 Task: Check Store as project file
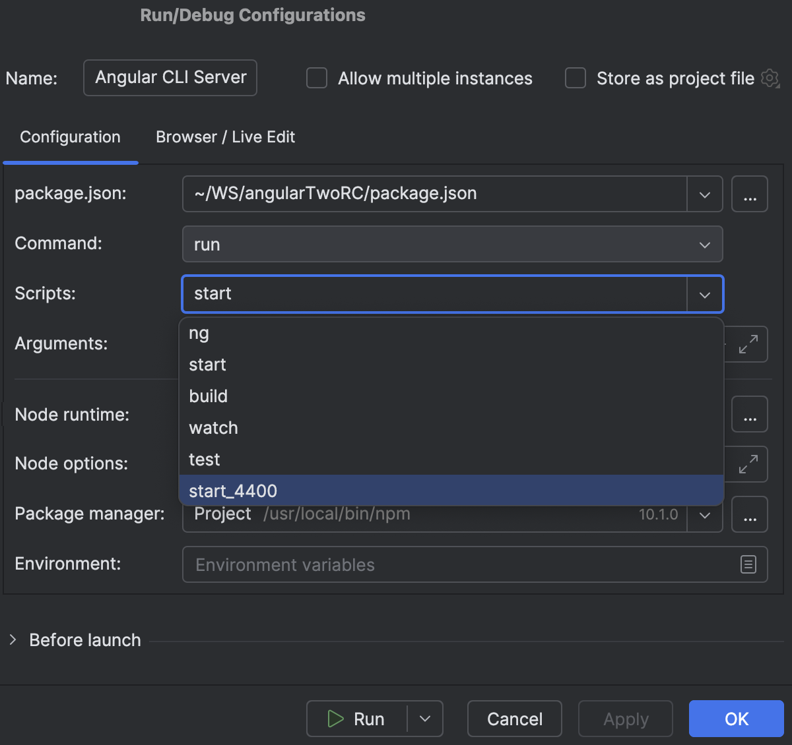(x=575, y=78)
